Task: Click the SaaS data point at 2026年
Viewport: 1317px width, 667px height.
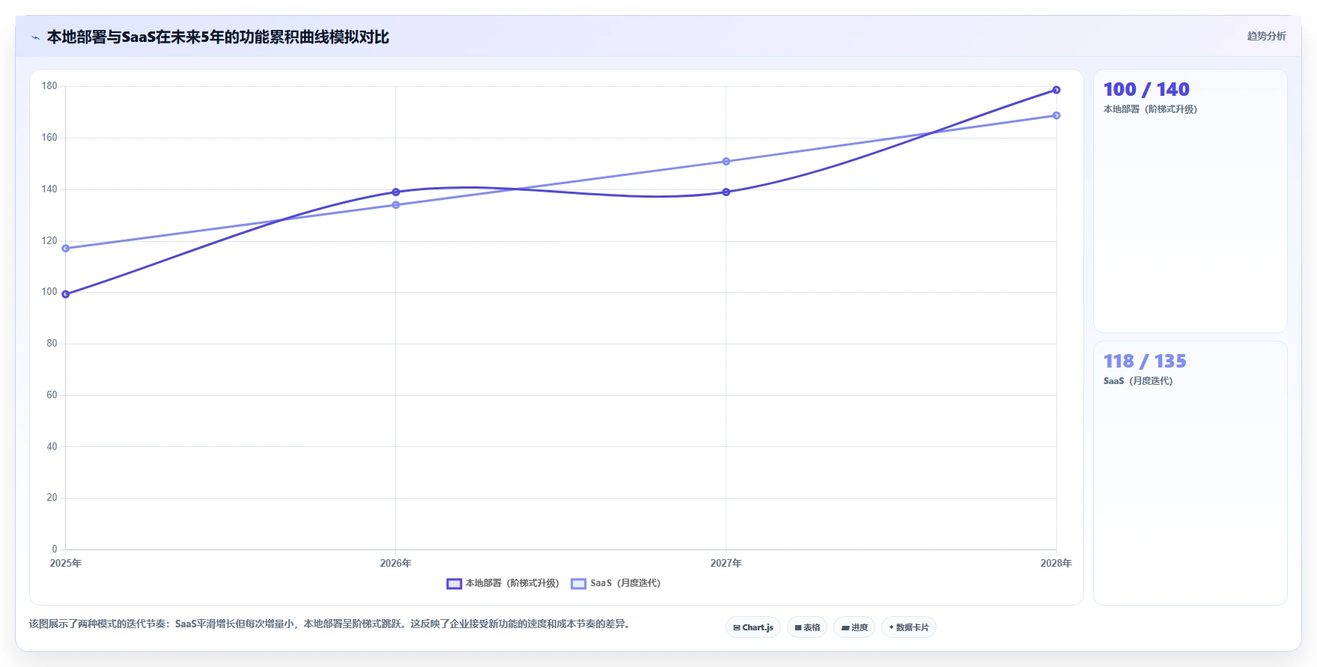Action: point(396,205)
